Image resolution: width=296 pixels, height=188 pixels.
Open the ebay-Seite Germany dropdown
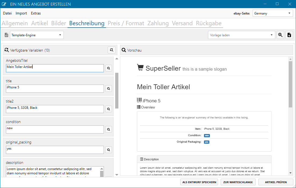tap(273, 13)
